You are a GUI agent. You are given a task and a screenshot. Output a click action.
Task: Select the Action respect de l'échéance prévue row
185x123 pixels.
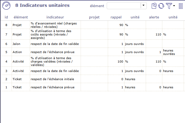pyautogui.click(x=55, y=52)
